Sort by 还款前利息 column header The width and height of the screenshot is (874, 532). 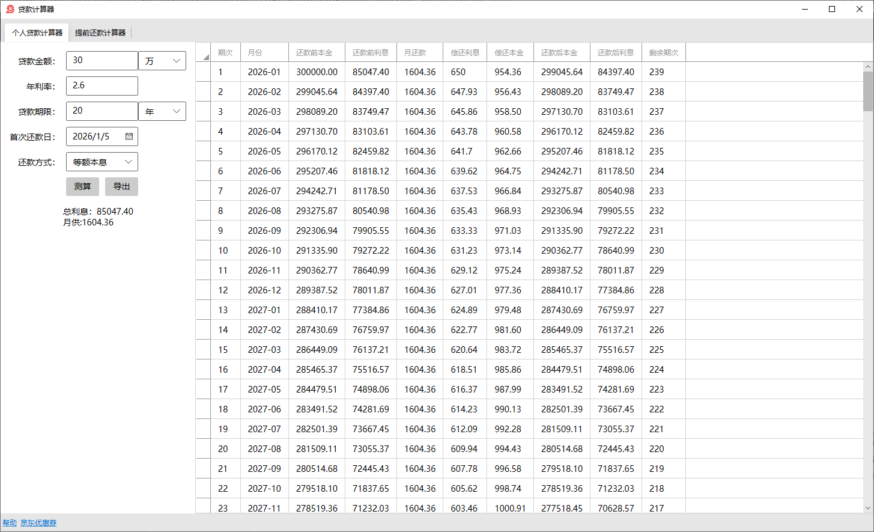pyautogui.click(x=371, y=52)
